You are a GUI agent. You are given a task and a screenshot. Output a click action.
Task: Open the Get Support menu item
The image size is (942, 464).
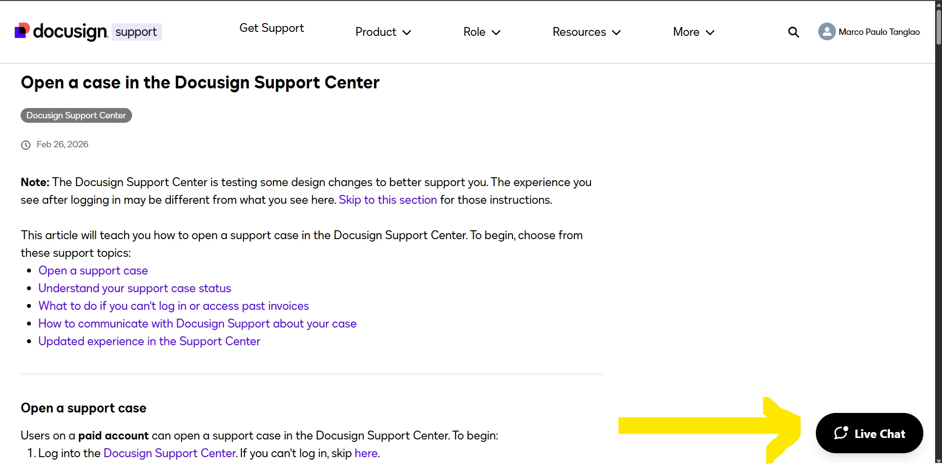(271, 28)
